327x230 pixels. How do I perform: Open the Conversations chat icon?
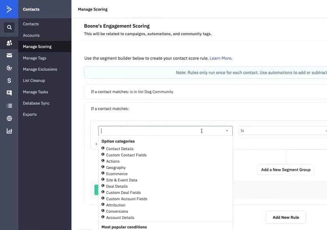(x=9, y=93)
